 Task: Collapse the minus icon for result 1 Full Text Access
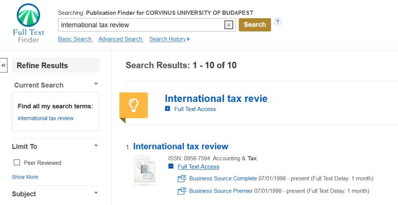pyautogui.click(x=171, y=166)
